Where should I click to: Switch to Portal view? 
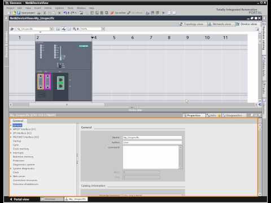(20, 199)
